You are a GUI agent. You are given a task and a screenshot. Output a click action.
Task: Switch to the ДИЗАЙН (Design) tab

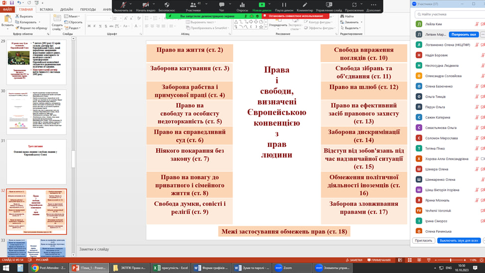[x=67, y=9]
